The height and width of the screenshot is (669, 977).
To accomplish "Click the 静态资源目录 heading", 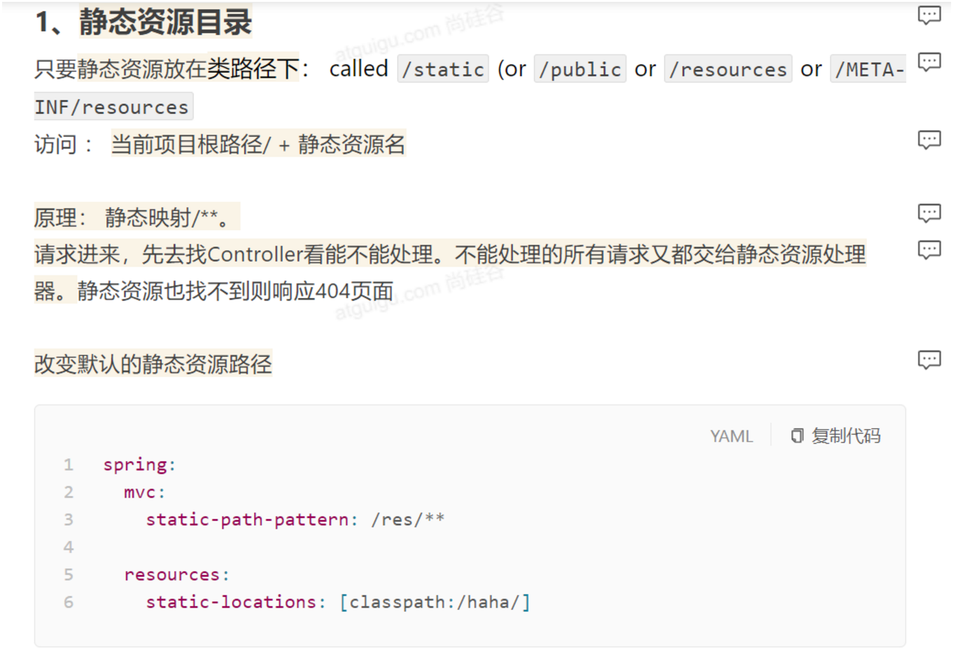I will point(165,22).
